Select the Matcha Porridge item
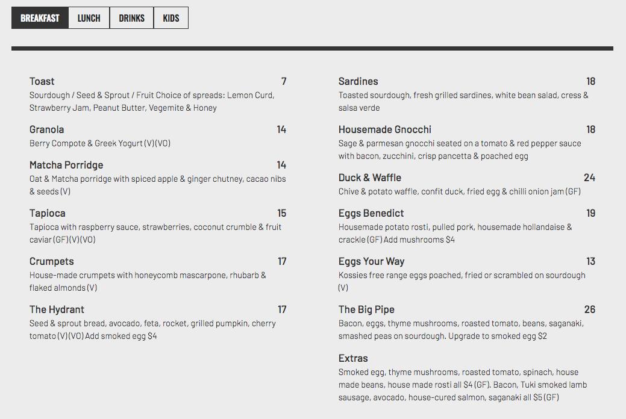Image resolution: width=626 pixels, height=419 pixels. pos(66,165)
